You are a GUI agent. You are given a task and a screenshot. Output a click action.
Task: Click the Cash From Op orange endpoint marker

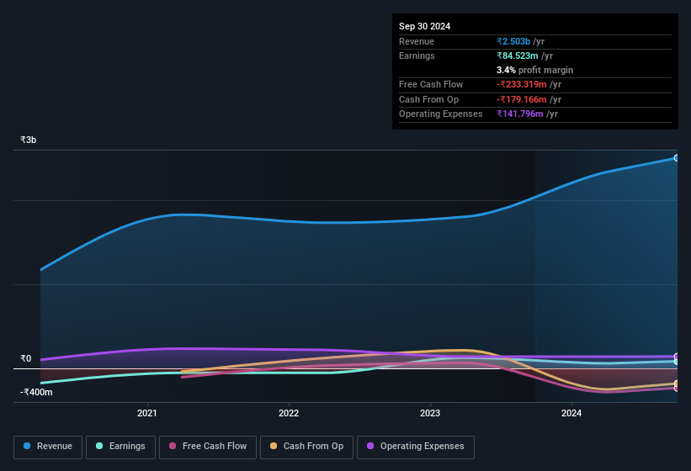click(677, 384)
